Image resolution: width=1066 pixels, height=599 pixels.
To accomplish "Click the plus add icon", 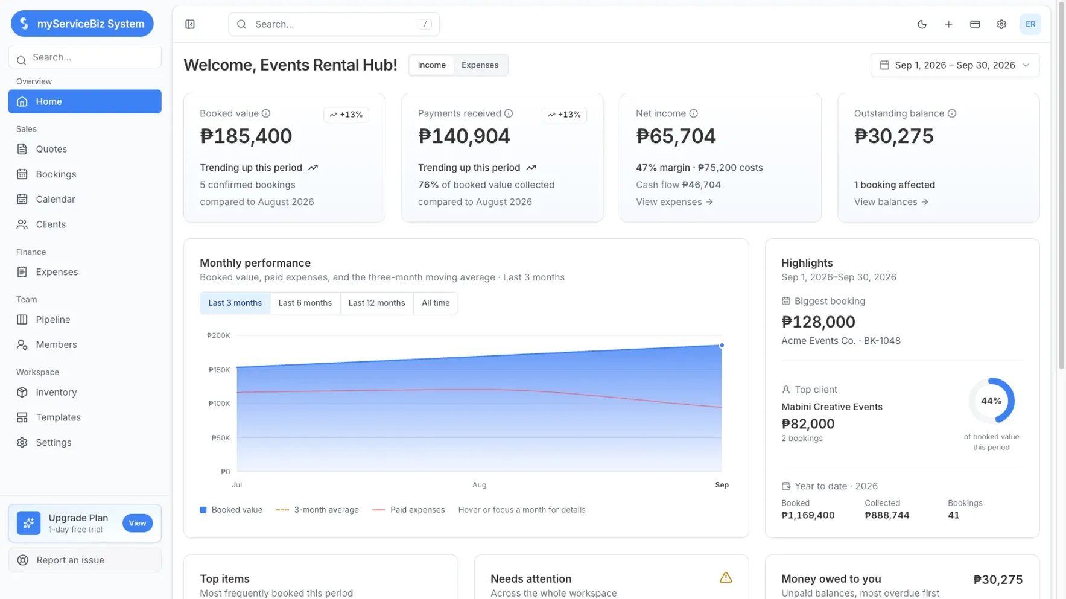I will click(948, 24).
